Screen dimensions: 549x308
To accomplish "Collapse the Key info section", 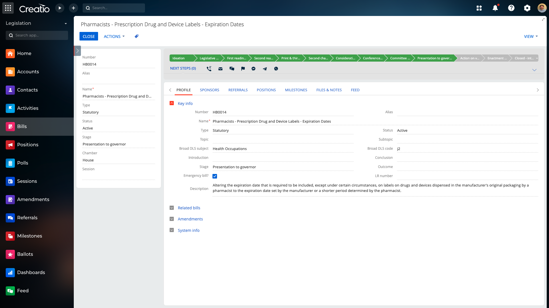I will tap(172, 103).
